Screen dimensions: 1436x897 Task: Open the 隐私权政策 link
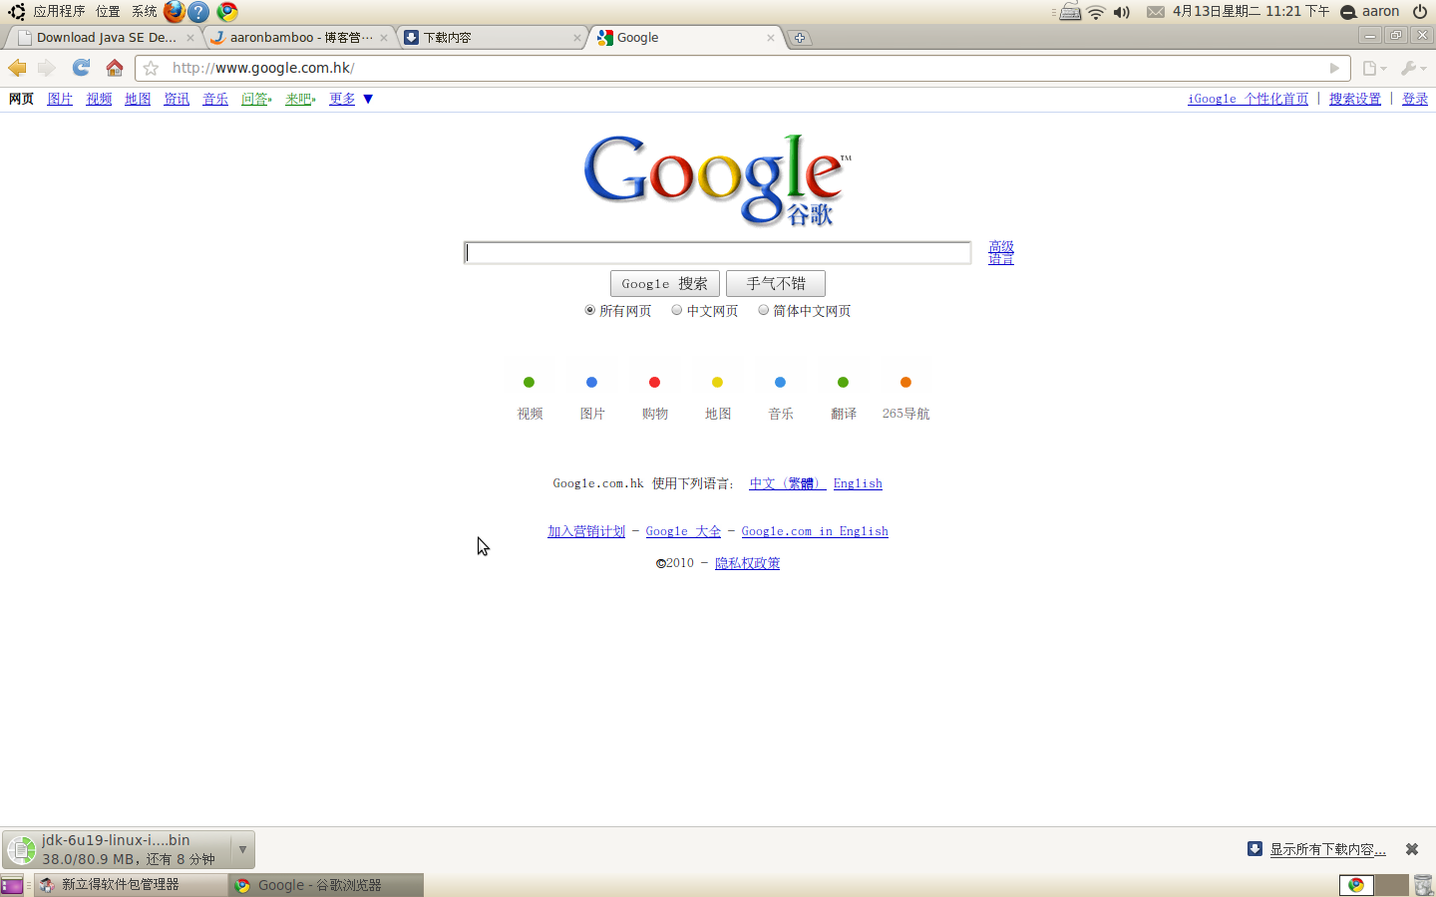pos(747,563)
